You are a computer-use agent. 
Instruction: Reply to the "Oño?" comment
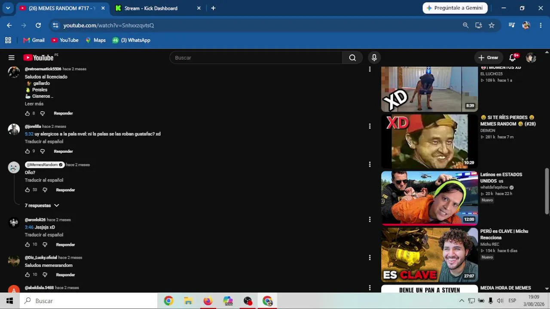coord(65,190)
